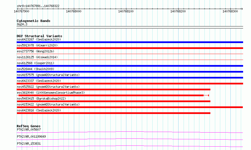The width and height of the screenshot is (251, 150).
Task: Click ruler tick label 140768300
Action: 230,11
